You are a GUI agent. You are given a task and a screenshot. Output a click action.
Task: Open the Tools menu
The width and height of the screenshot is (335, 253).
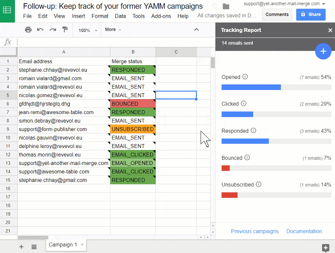point(138,16)
